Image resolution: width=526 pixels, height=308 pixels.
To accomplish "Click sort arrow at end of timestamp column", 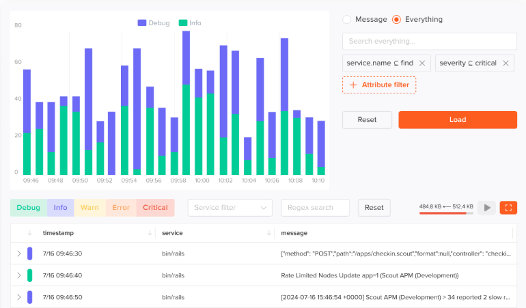I will (150, 233).
